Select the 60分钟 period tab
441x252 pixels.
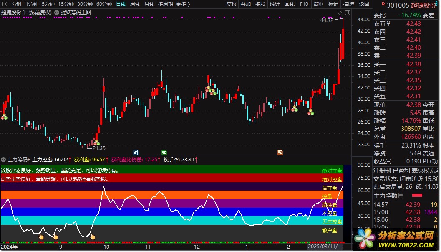(x=104, y=4)
